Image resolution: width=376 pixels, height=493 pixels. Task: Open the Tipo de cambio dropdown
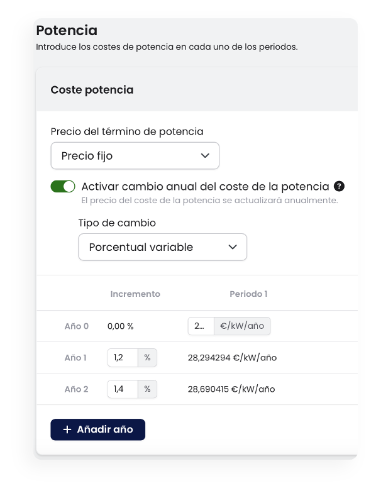tap(162, 247)
